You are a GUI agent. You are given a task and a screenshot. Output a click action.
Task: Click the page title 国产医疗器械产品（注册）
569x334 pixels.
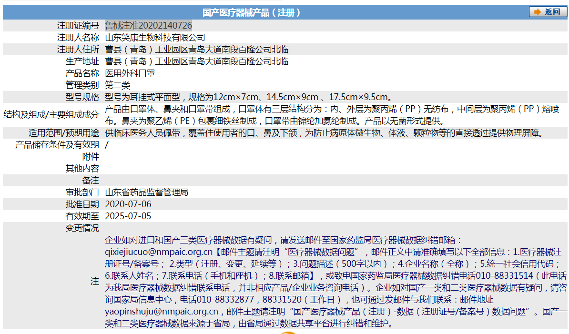pos(252,13)
